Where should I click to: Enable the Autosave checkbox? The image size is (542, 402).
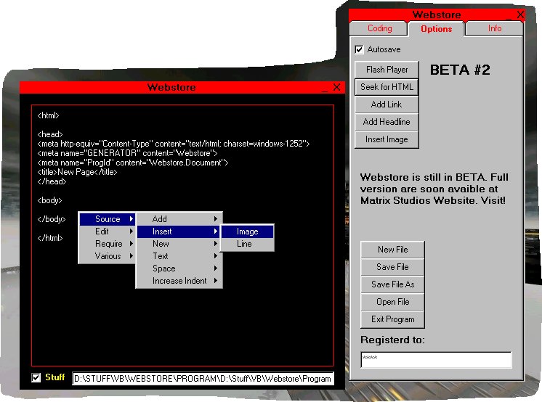tap(359, 49)
